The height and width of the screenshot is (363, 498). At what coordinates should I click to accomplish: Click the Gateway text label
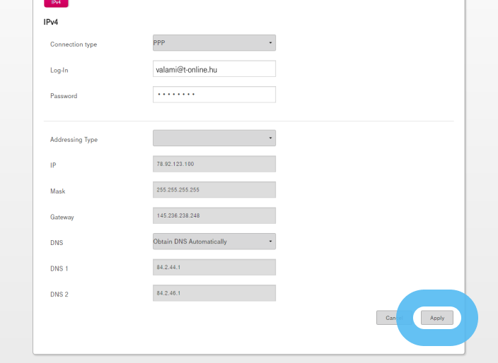coord(62,218)
